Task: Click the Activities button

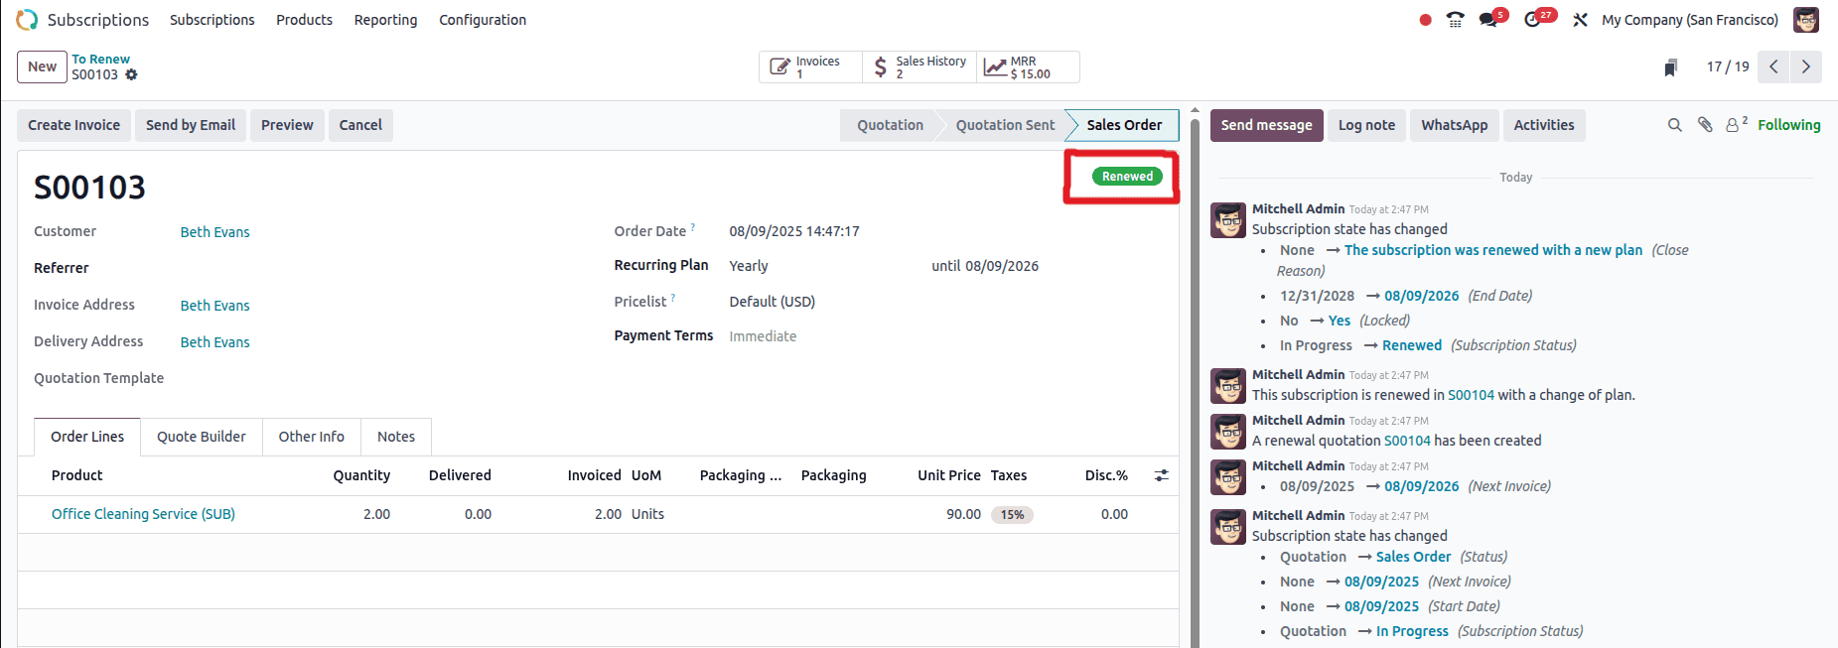Action: tap(1544, 125)
